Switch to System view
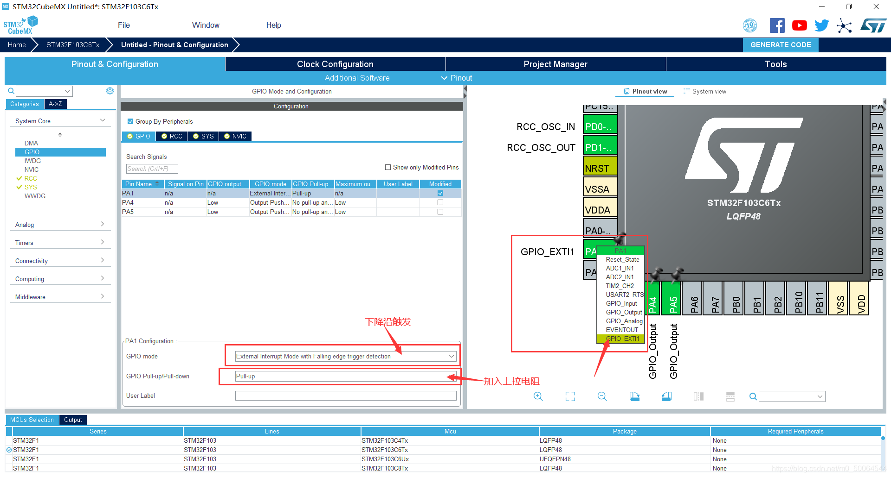 pos(705,91)
